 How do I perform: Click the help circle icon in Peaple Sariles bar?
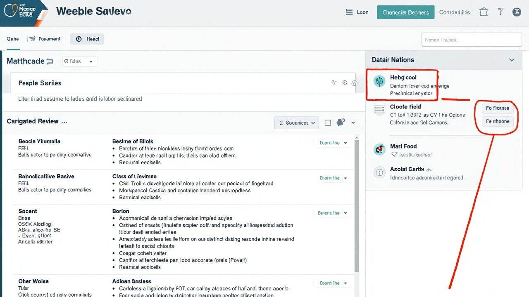point(354,83)
